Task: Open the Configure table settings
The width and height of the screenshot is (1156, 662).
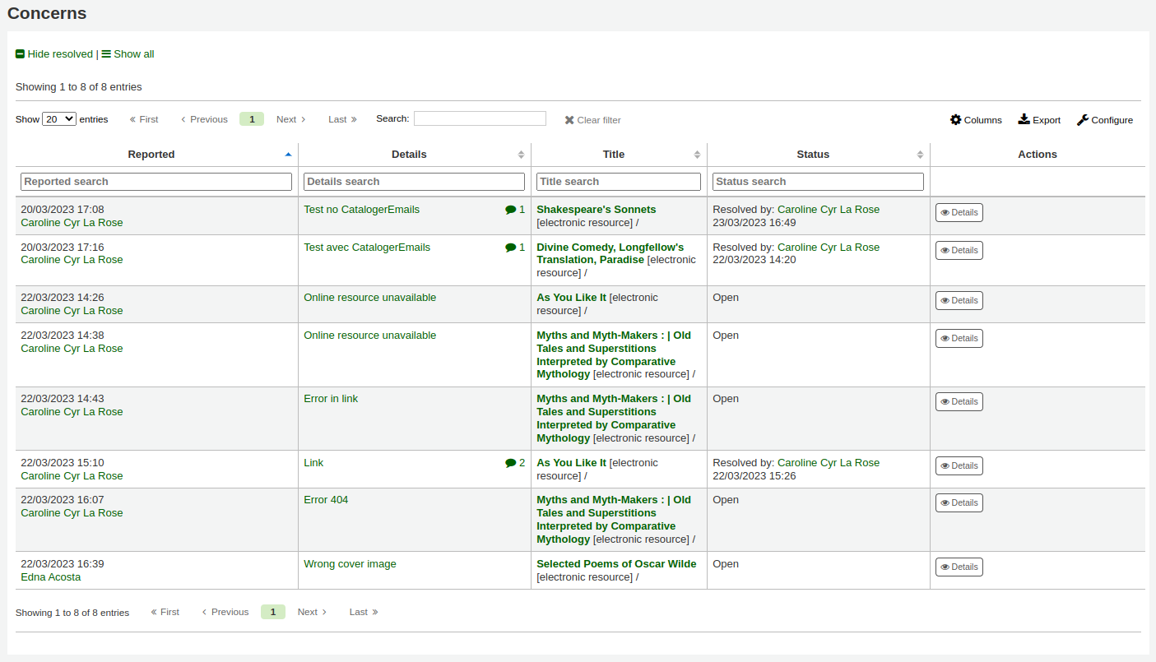Action: [1105, 120]
